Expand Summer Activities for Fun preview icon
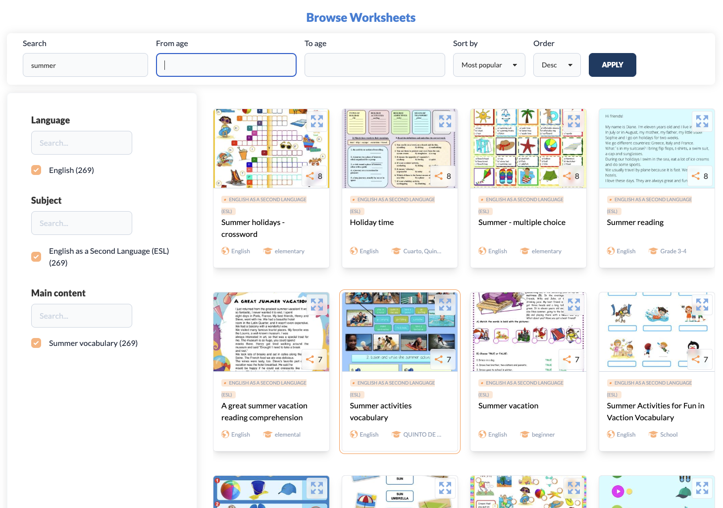Screen dimensions: 723x508 click(702, 304)
